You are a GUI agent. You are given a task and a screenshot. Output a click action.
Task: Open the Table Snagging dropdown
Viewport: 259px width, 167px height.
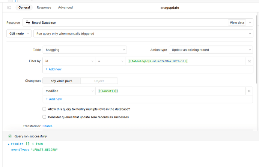coord(85,50)
